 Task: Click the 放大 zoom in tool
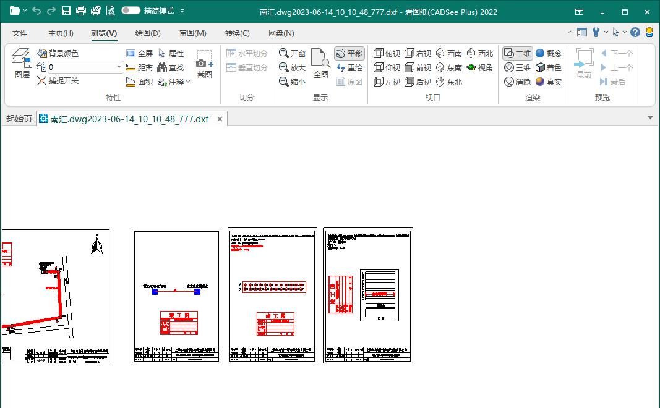(292, 67)
